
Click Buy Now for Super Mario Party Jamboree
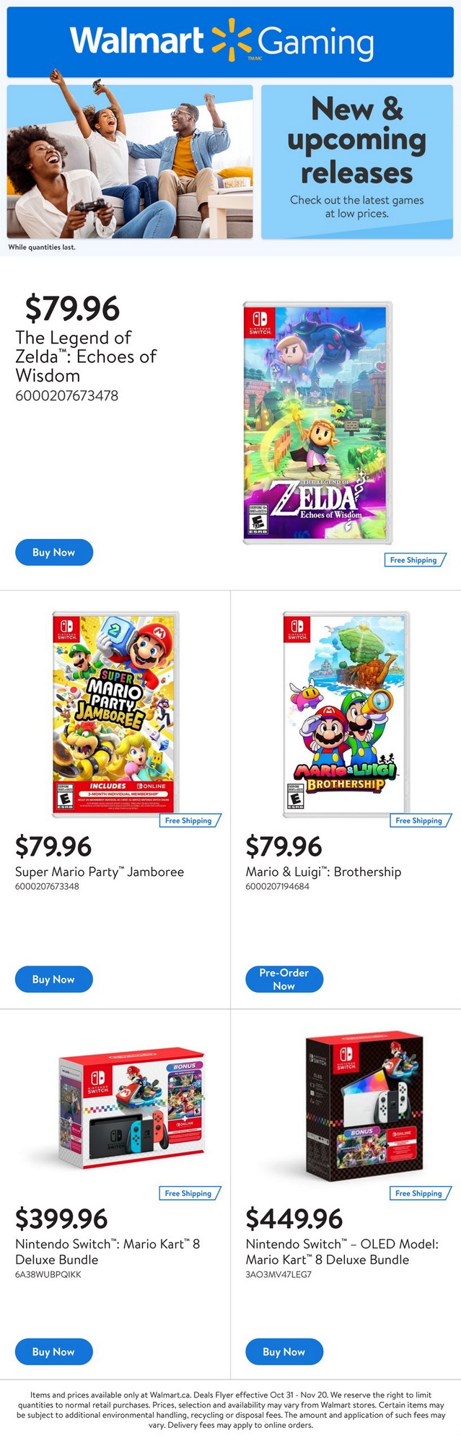[x=54, y=979]
